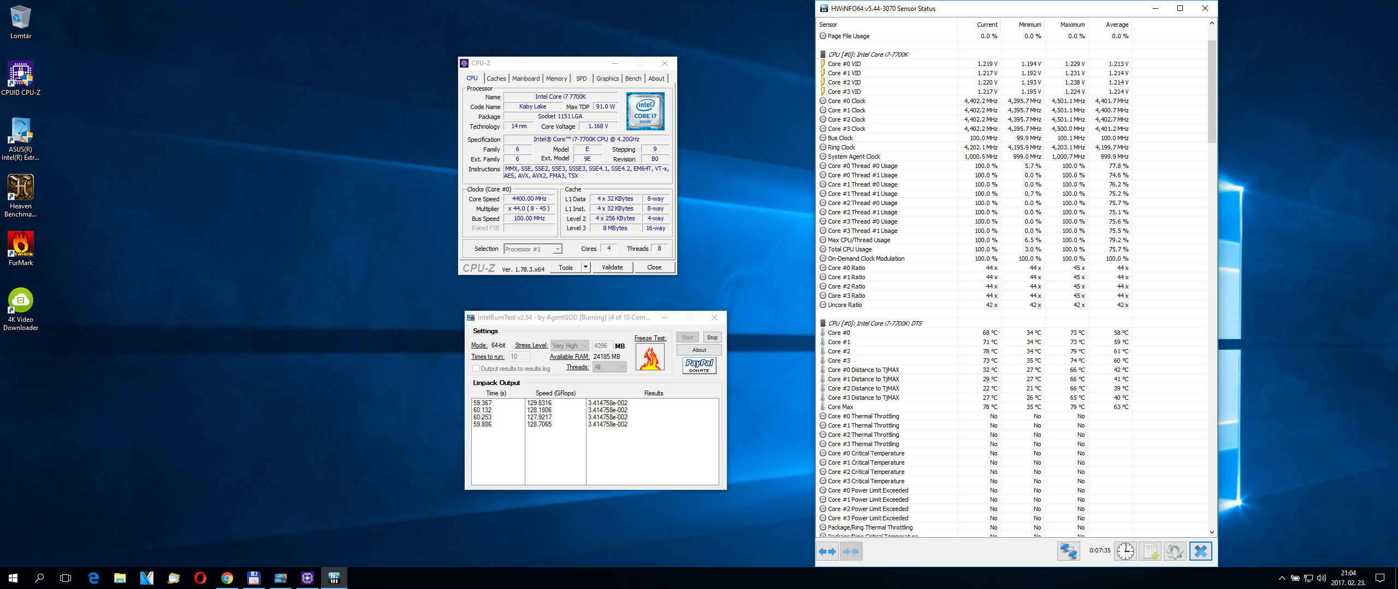Click Tools button in CPU-Z
The image size is (1398, 589).
point(566,267)
